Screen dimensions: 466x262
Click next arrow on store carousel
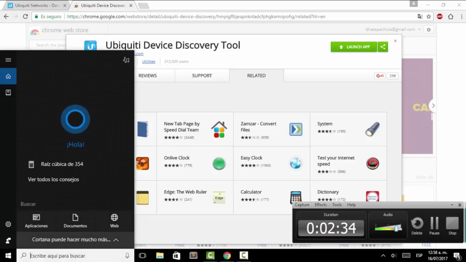coord(433,106)
